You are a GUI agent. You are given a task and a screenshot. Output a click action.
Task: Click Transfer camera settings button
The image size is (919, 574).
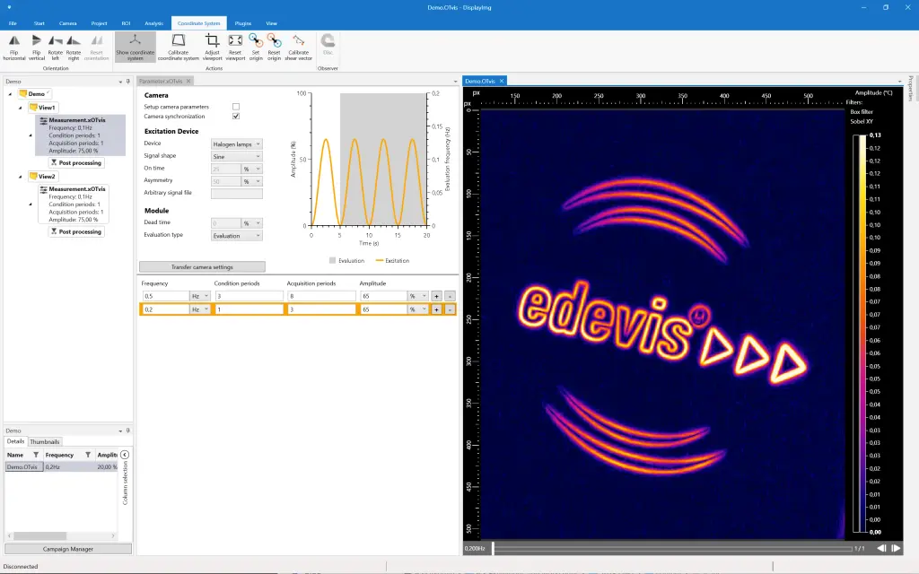(202, 267)
